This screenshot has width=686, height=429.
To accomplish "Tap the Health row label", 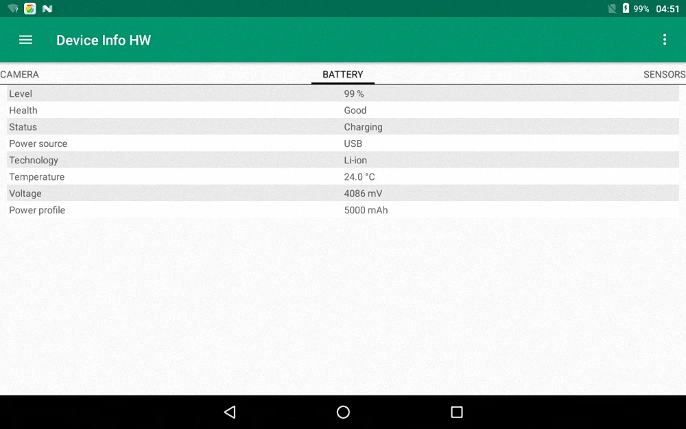I will coord(23,111).
